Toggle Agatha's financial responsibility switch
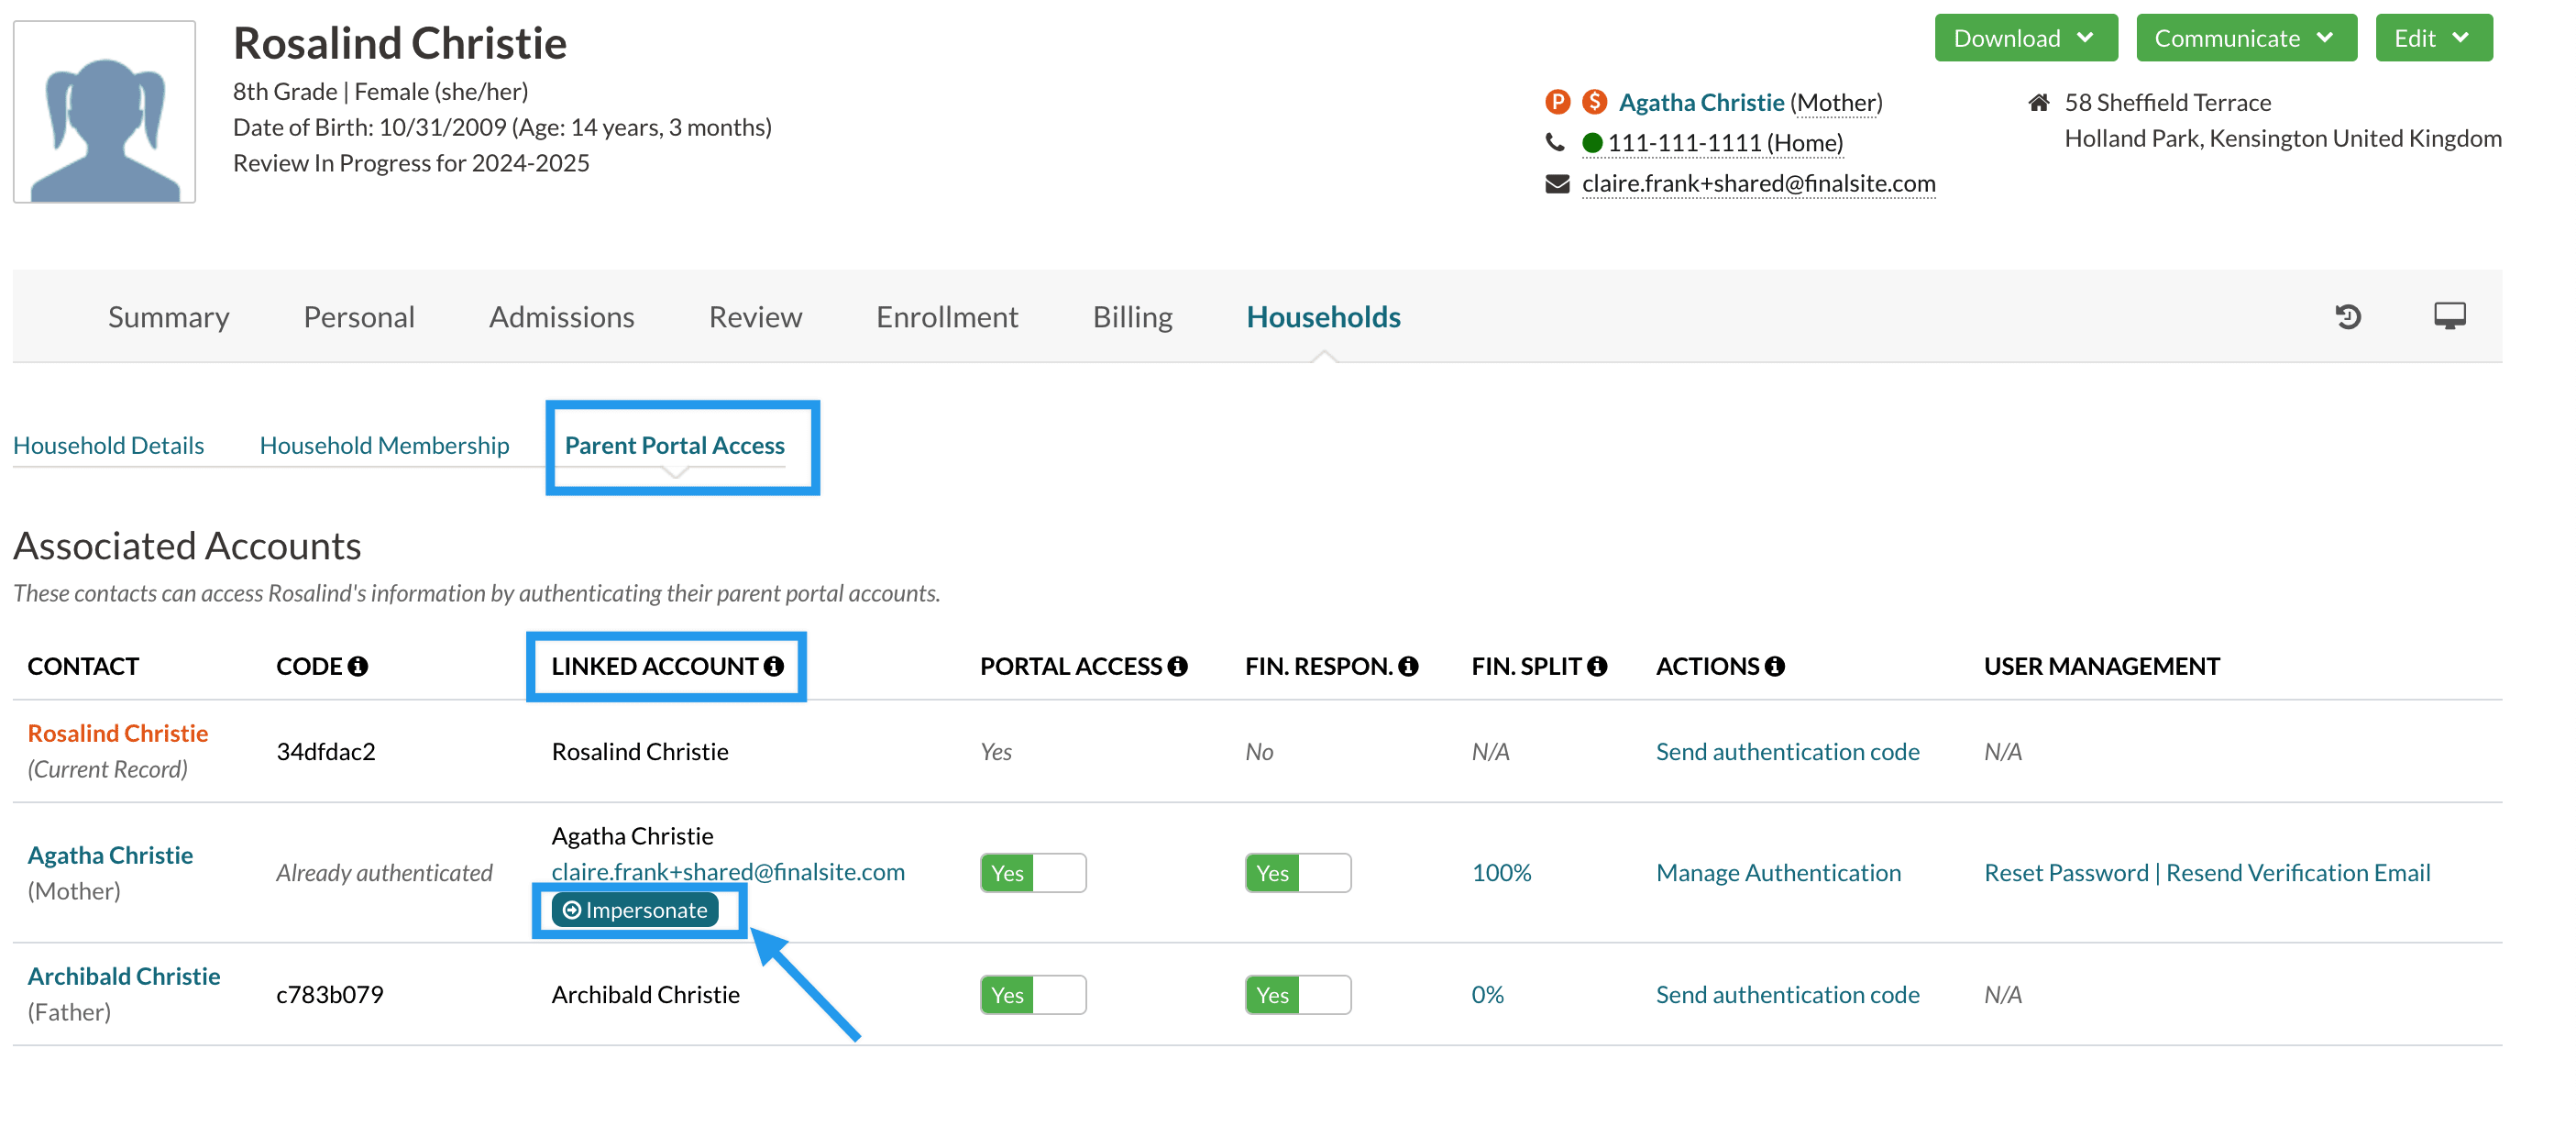The image size is (2576, 1137). click(x=1297, y=873)
